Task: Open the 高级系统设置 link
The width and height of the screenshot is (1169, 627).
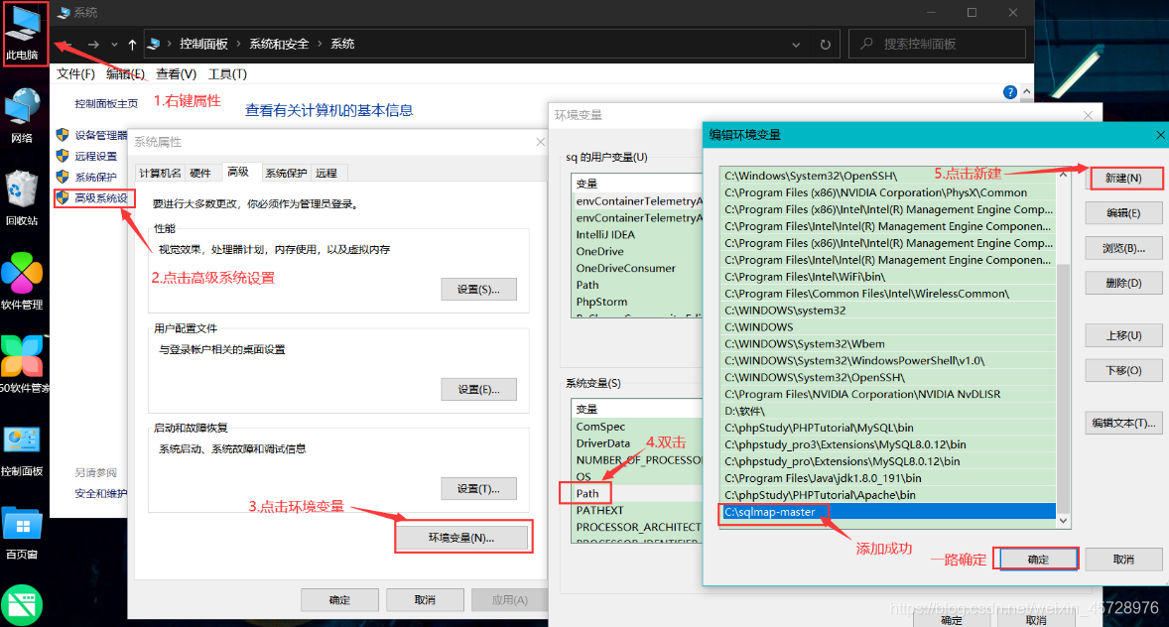Action: pyautogui.click(x=101, y=197)
